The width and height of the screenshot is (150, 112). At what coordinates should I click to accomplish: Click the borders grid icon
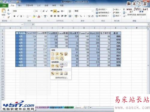point(28,16)
